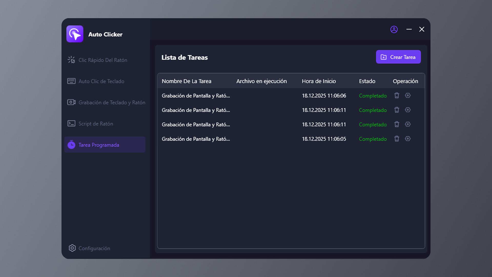Go to Script de Ratón page

coord(96,124)
